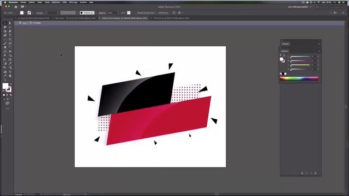Screen dimensions: 349x196
Task: Select the Selection (black arrow) tool
Action: (x=5, y=23)
